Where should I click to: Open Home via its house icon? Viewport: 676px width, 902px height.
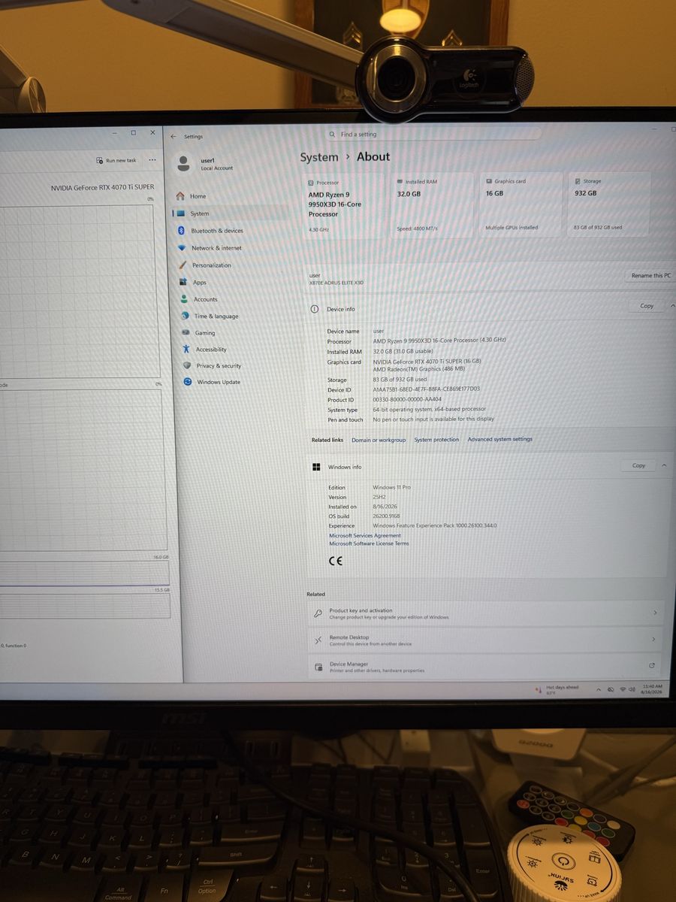click(x=180, y=196)
